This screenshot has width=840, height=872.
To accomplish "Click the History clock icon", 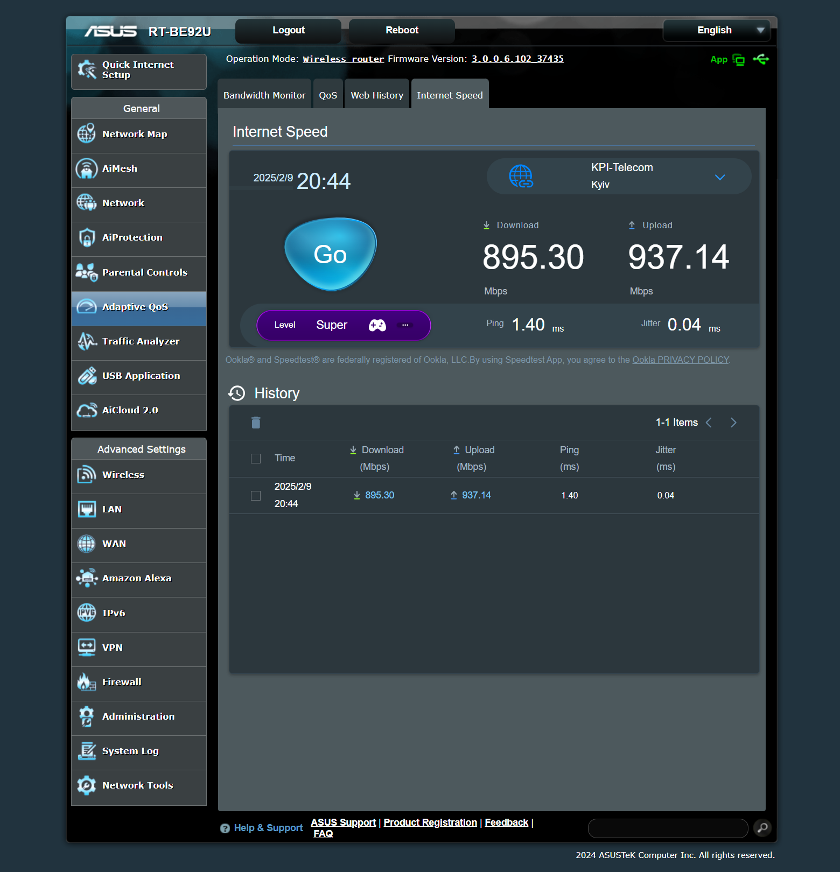I will point(236,393).
